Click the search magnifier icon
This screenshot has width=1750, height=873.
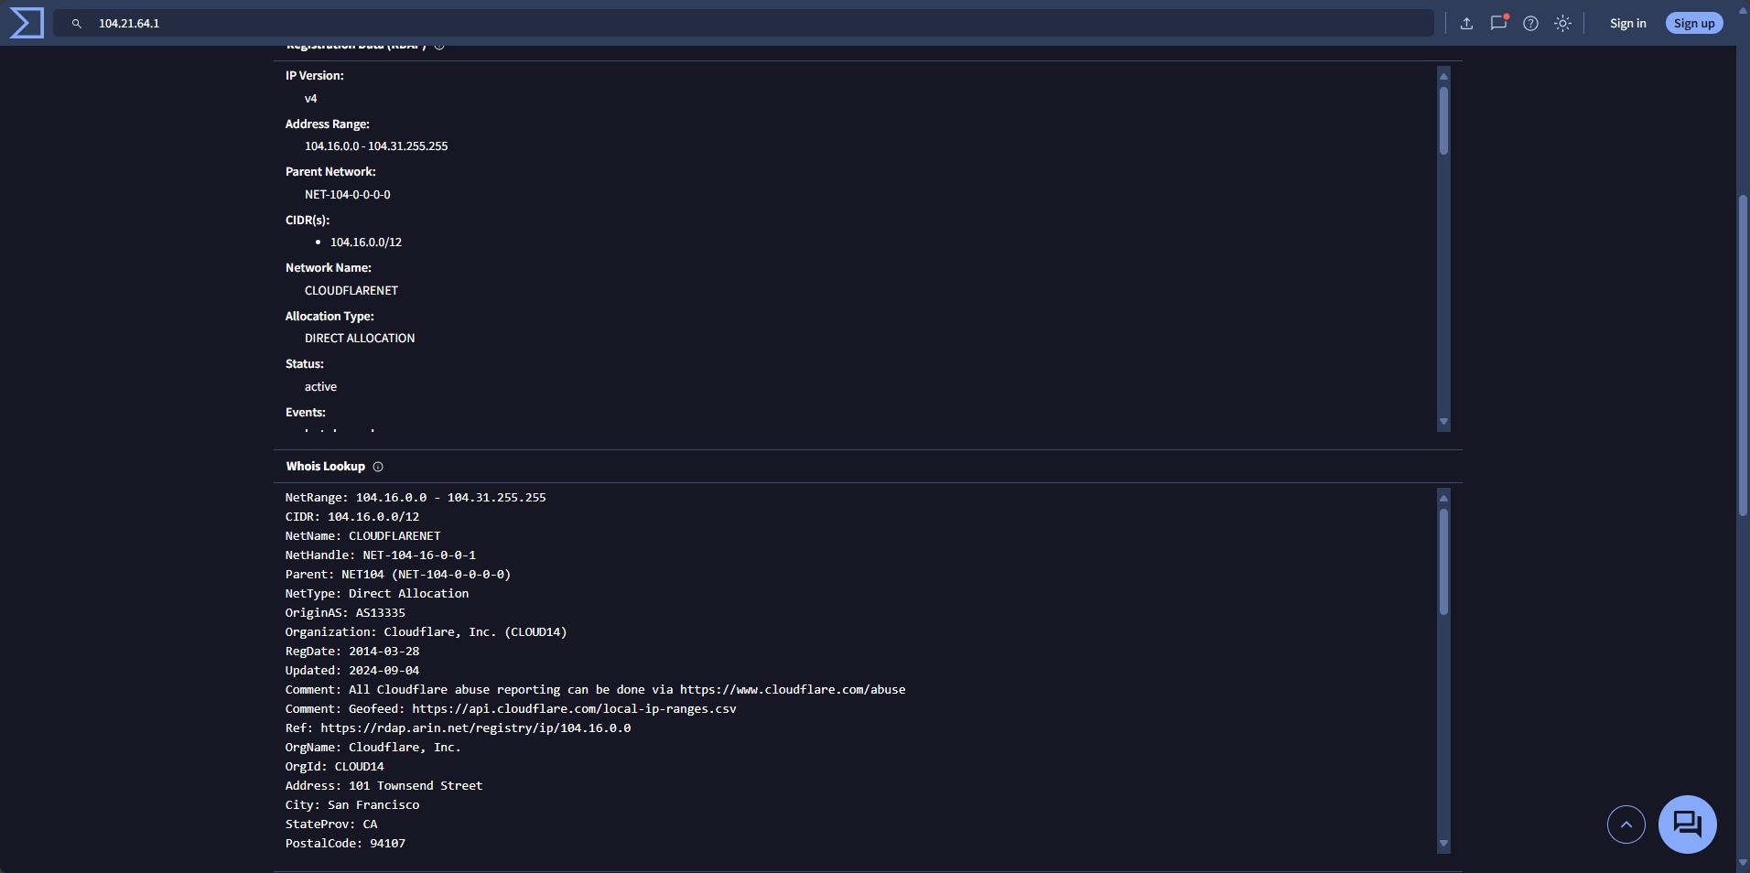77,24
